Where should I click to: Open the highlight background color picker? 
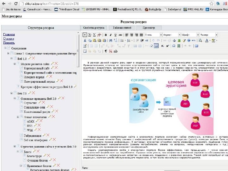tap(213, 41)
